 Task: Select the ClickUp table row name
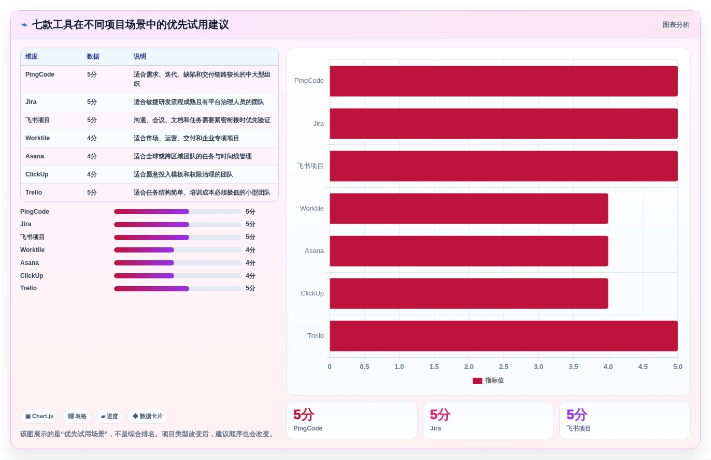37,174
